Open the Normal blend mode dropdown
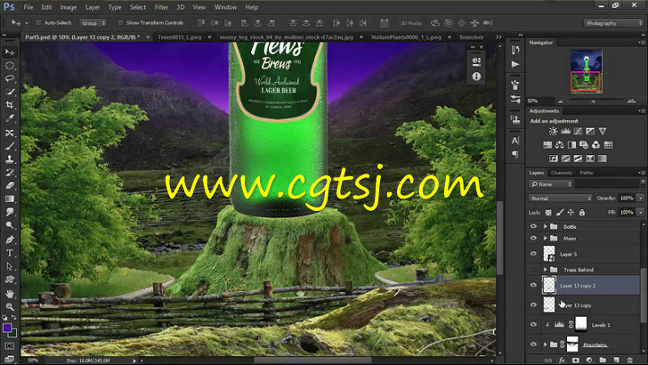The height and width of the screenshot is (365, 648). (560, 199)
